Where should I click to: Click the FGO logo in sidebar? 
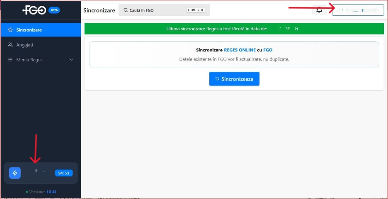pyautogui.click(x=34, y=10)
